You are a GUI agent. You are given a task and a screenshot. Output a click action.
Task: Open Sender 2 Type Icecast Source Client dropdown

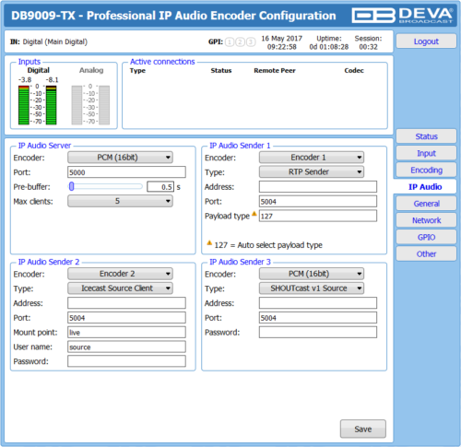pyautogui.click(x=120, y=288)
